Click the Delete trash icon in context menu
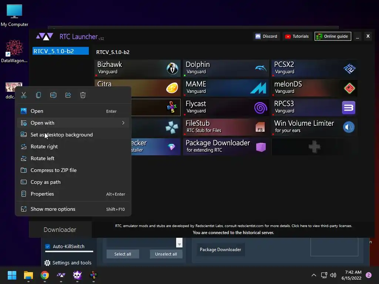The width and height of the screenshot is (379, 284). pyautogui.click(x=83, y=95)
